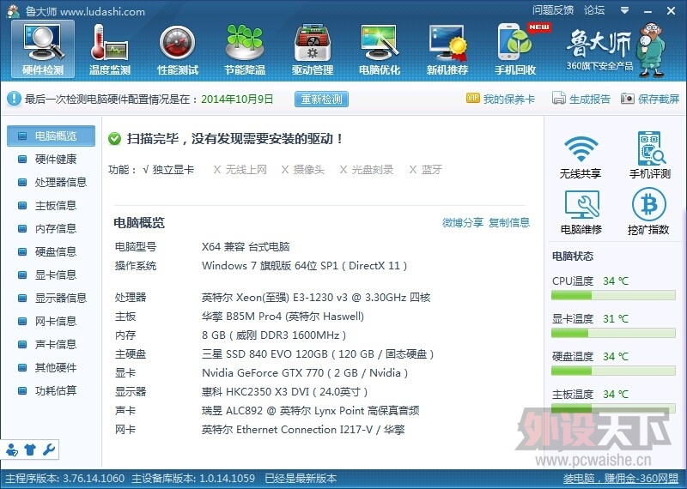The image size is (687, 489).
Task: Launch the 性能测试 performance test
Action: coord(178,49)
